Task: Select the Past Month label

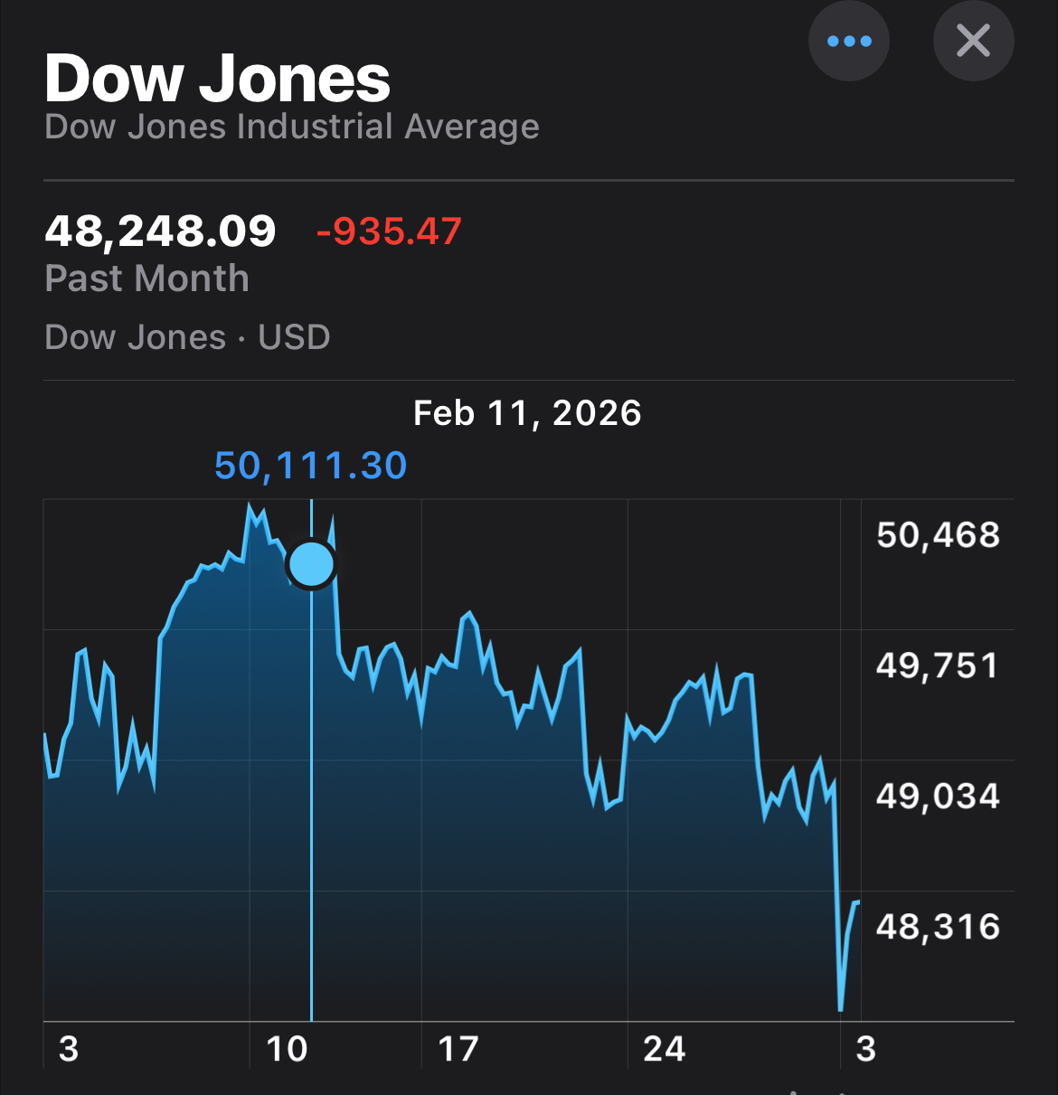Action: click(x=146, y=278)
